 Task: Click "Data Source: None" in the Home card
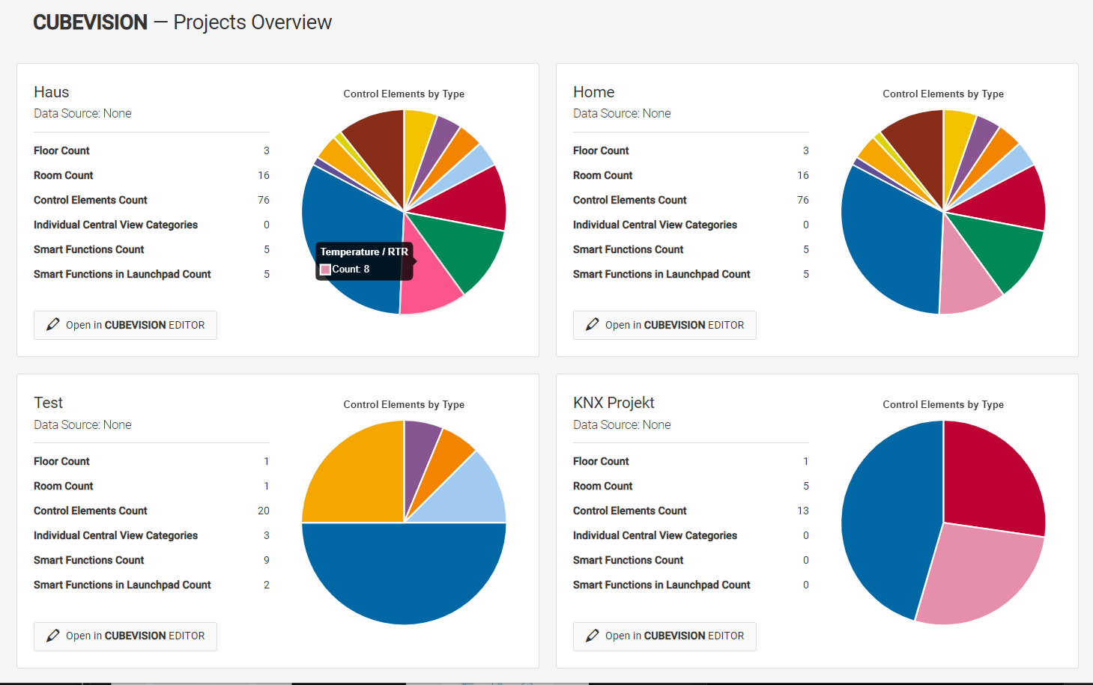coord(622,113)
